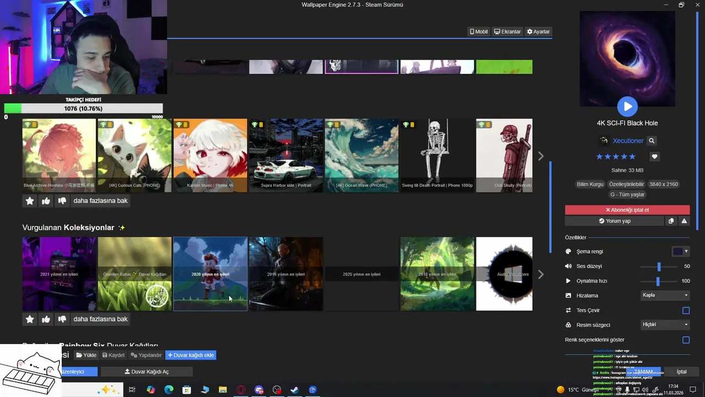705x397 pixels.
Task: Play the 4K SCI-FI Black Hole preview
Action: click(627, 106)
